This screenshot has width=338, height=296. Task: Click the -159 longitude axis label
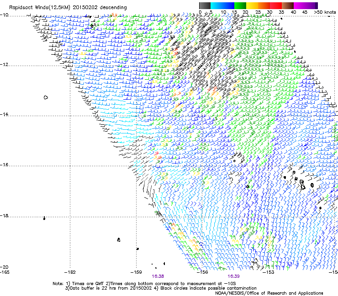[x=136, y=272]
